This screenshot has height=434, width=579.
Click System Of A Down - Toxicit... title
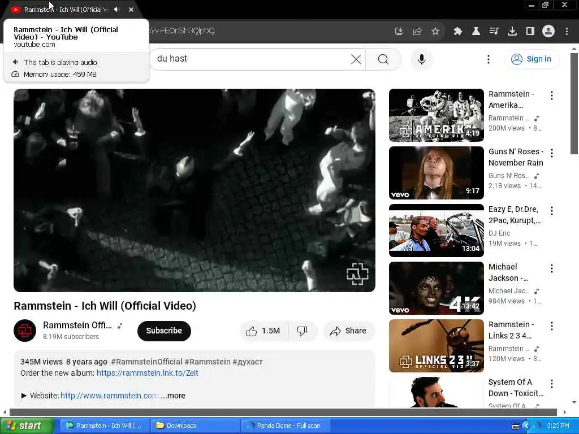click(516, 388)
